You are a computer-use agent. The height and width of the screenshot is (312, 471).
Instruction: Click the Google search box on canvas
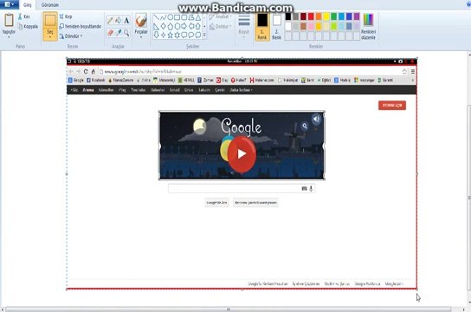[242, 188]
